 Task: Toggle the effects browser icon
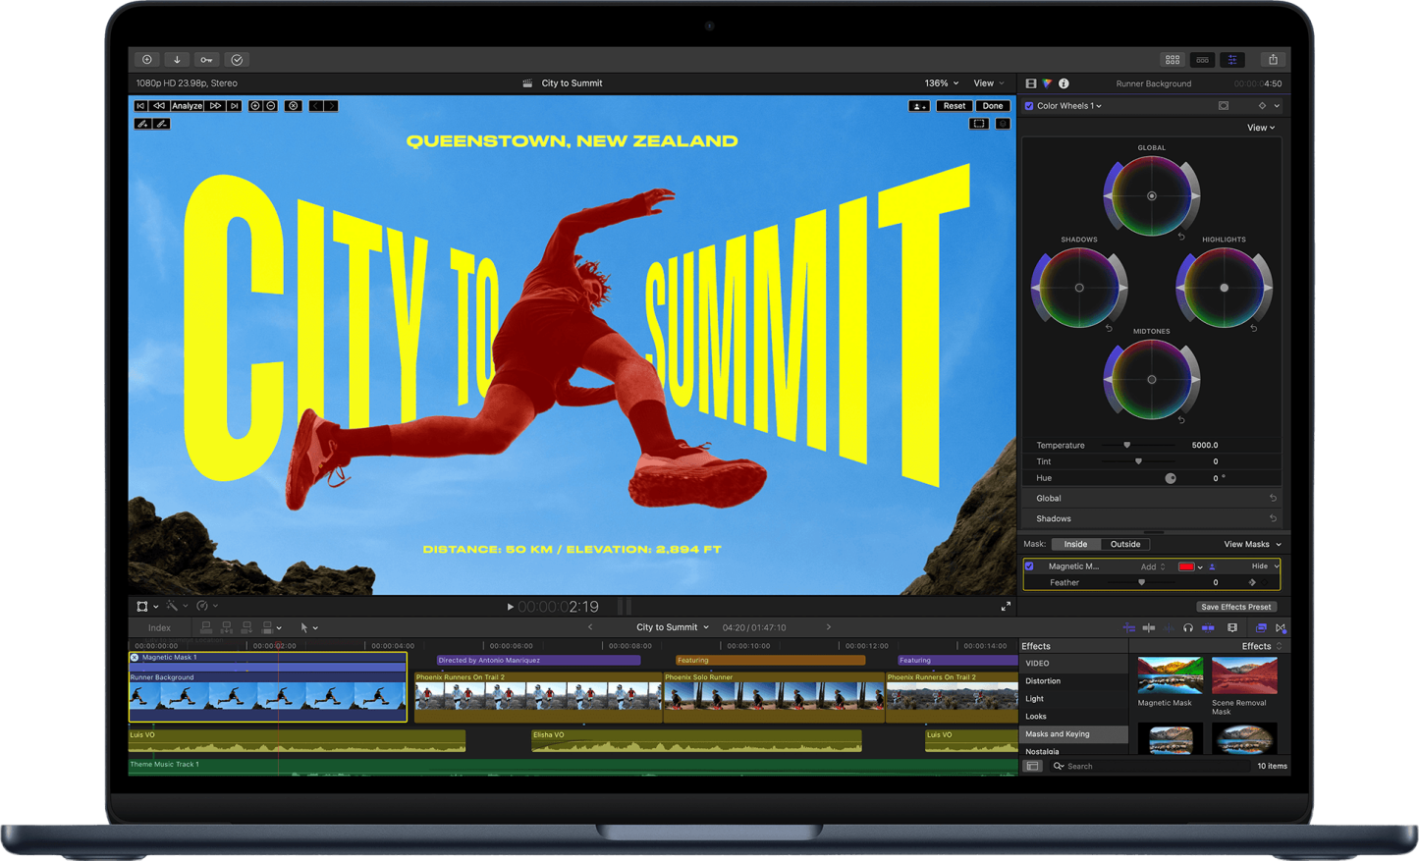click(x=1261, y=628)
